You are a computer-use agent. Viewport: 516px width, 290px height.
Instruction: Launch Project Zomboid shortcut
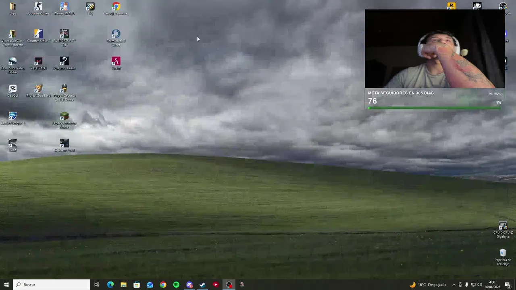pyautogui.click(x=38, y=91)
